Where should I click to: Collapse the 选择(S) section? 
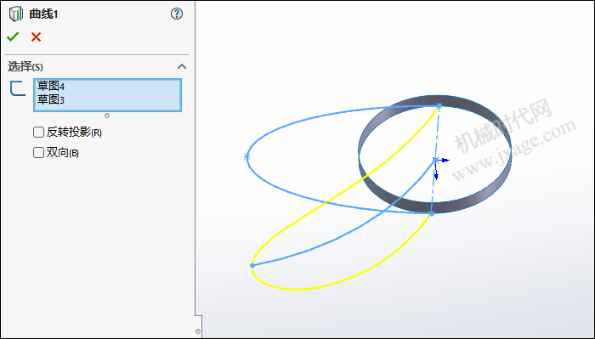pos(182,67)
